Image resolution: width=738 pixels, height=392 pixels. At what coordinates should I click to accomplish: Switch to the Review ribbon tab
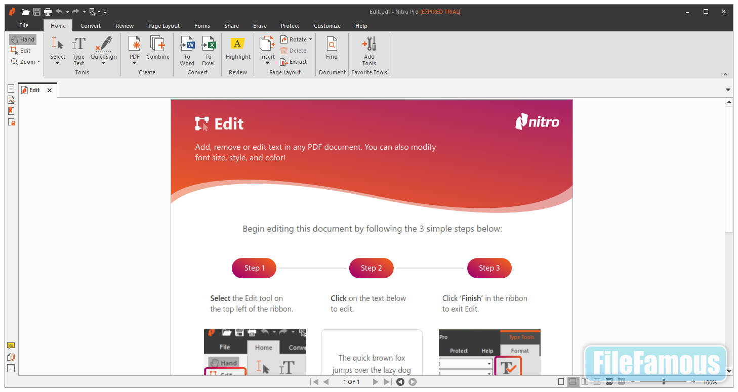(125, 26)
